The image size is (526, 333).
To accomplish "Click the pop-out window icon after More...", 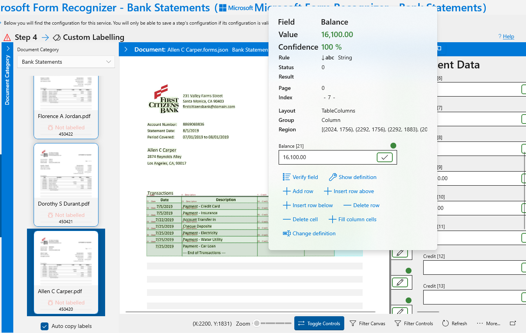I will tap(513, 323).
